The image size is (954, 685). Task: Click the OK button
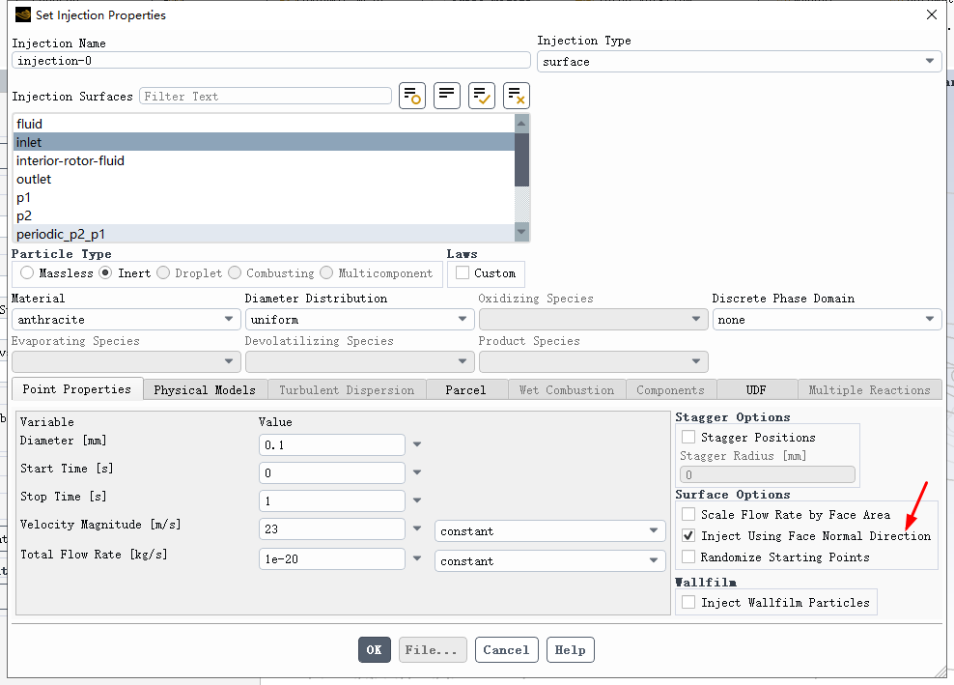click(375, 649)
